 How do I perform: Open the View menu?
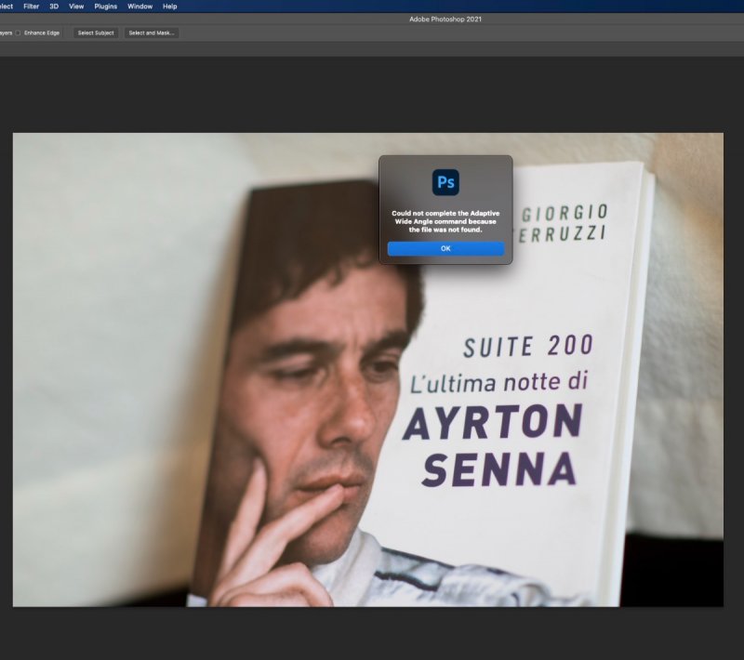pos(76,7)
